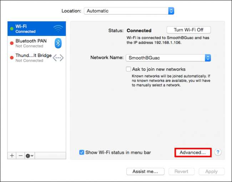This screenshot has width=232, height=182.
Task: Click the Thunderbolt Bridge arrows icon
Action: (58, 58)
